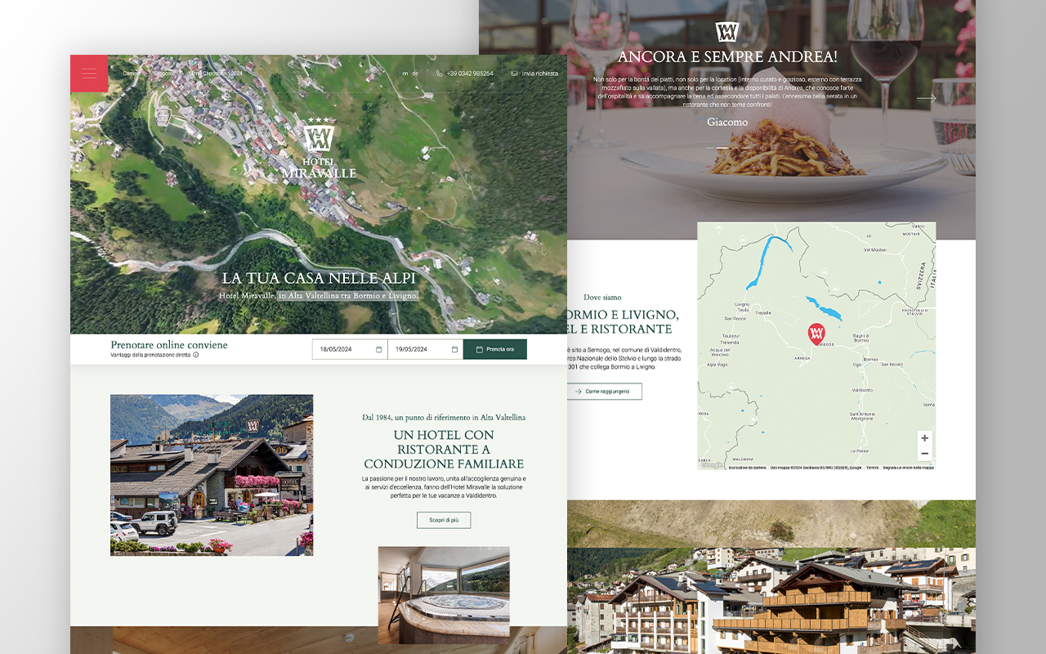This screenshot has height=654, width=1046.
Task: Zoom in the map with plus button
Action: (924, 438)
